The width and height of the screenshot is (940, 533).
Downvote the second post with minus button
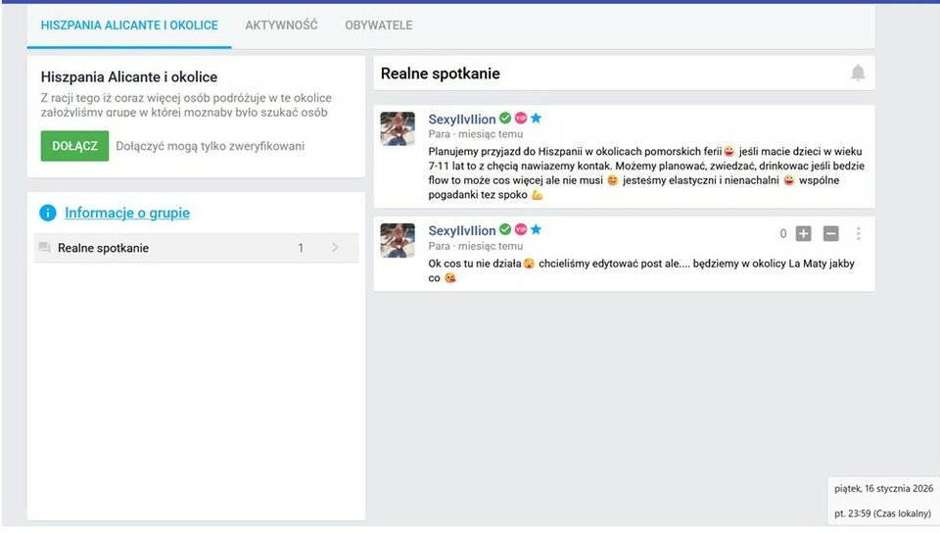[830, 233]
